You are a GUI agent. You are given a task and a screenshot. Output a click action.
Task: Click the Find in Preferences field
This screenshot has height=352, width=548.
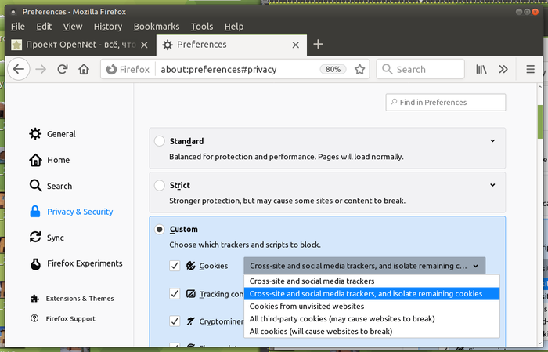click(445, 102)
